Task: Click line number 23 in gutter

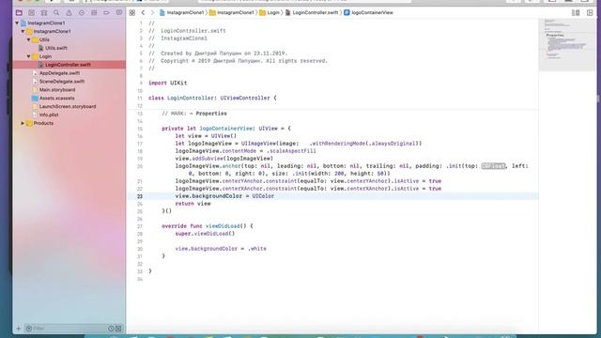Action: (140, 196)
